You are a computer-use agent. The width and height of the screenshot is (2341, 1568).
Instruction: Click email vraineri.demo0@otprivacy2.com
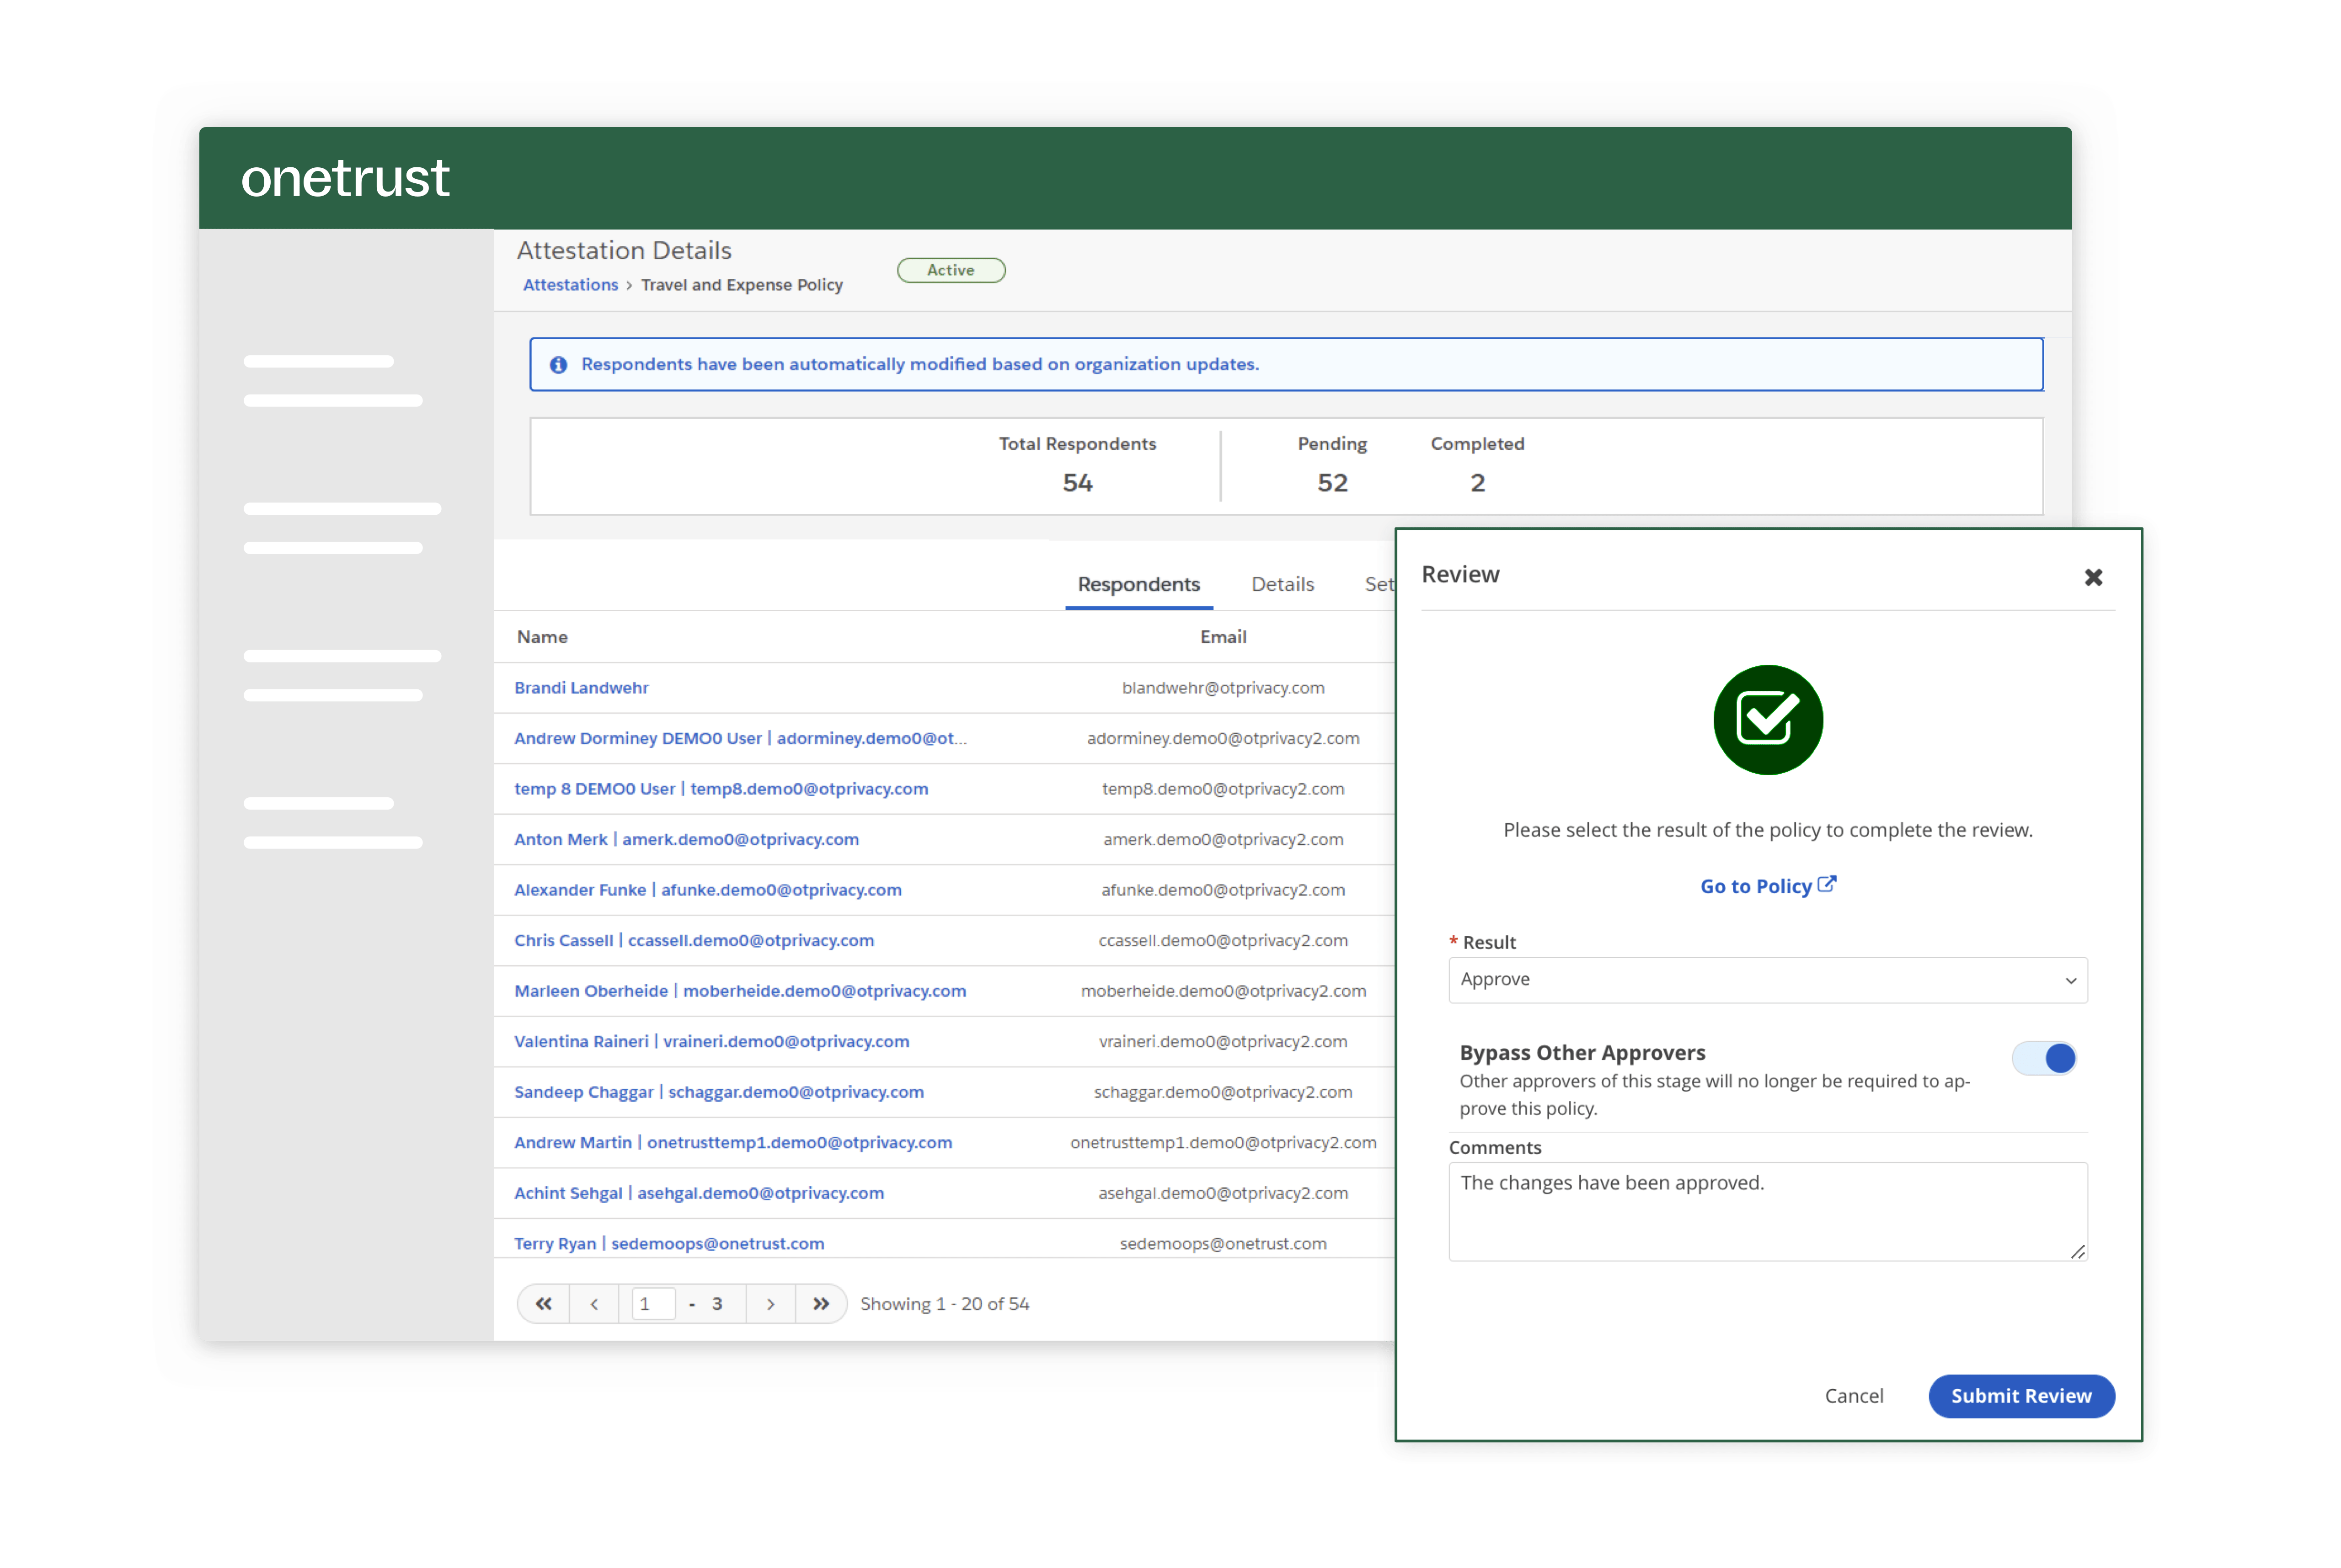(1222, 1041)
